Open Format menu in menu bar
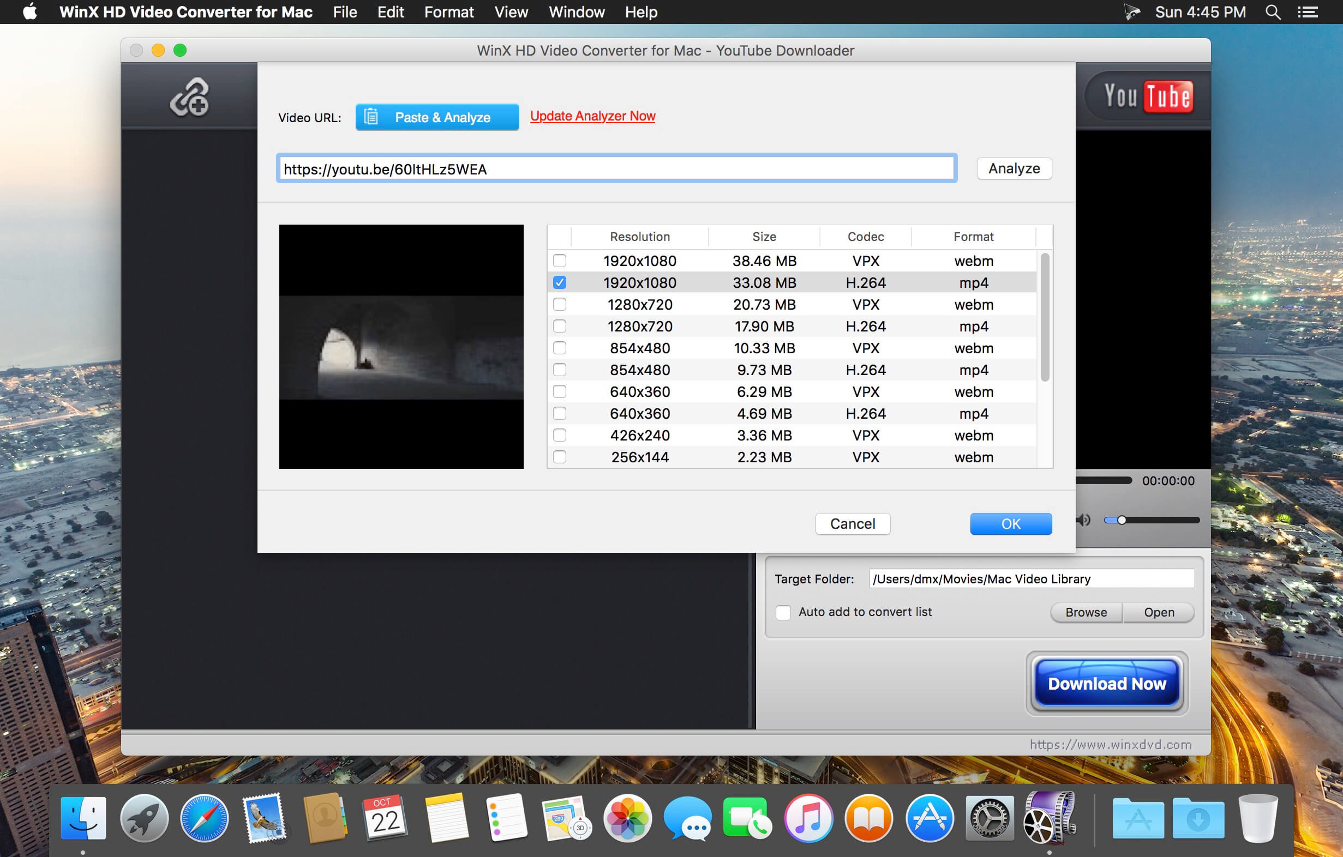This screenshot has height=857, width=1343. (447, 12)
